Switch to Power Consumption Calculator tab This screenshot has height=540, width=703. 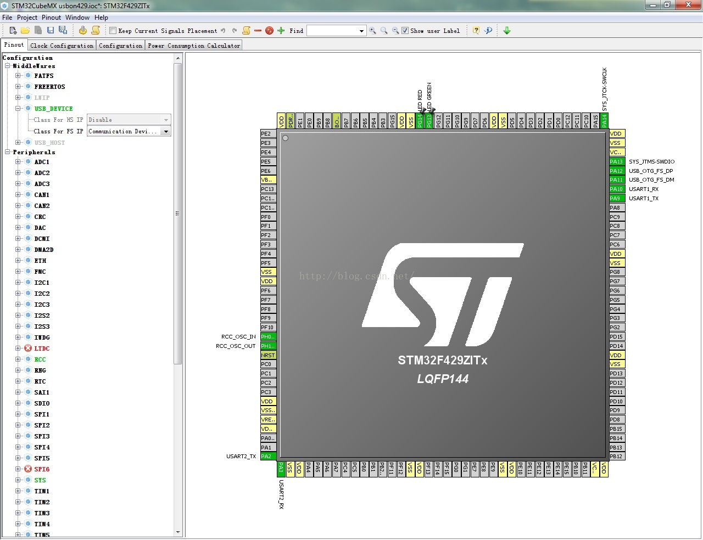tap(194, 46)
